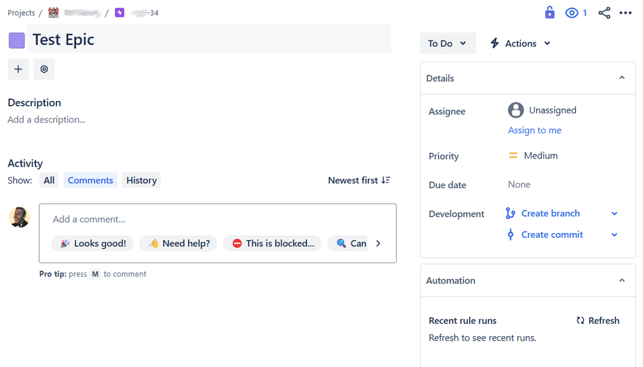
Task: Click the plus add-item button
Action: (18, 69)
